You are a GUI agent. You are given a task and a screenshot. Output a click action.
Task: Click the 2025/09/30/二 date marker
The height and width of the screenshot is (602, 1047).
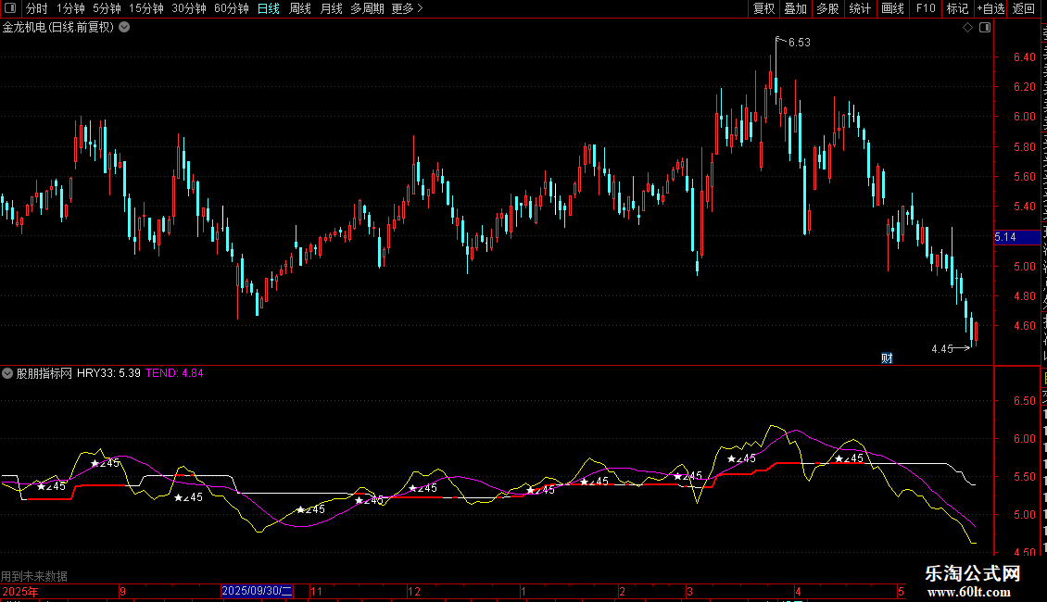[257, 591]
